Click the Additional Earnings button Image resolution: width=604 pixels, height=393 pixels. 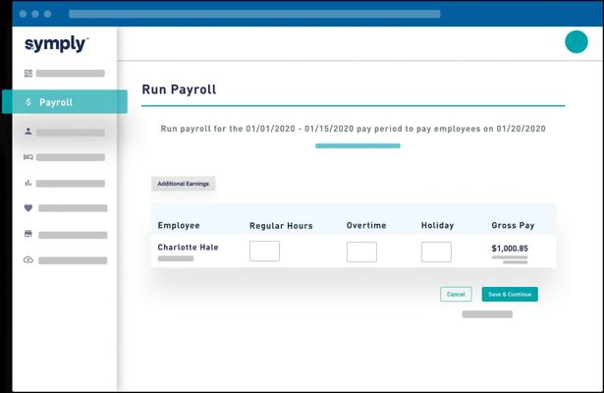click(184, 184)
